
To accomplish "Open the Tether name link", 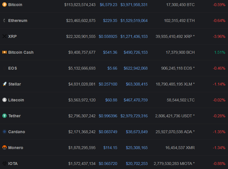I will [x=14, y=116].
